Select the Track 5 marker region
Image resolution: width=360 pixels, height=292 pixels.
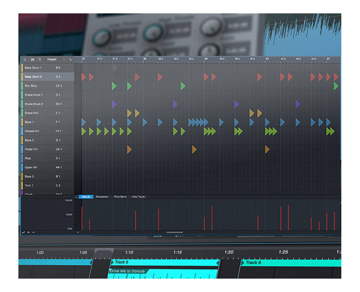point(165,262)
